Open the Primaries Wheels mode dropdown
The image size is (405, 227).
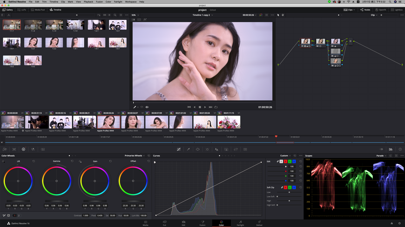coord(135,156)
